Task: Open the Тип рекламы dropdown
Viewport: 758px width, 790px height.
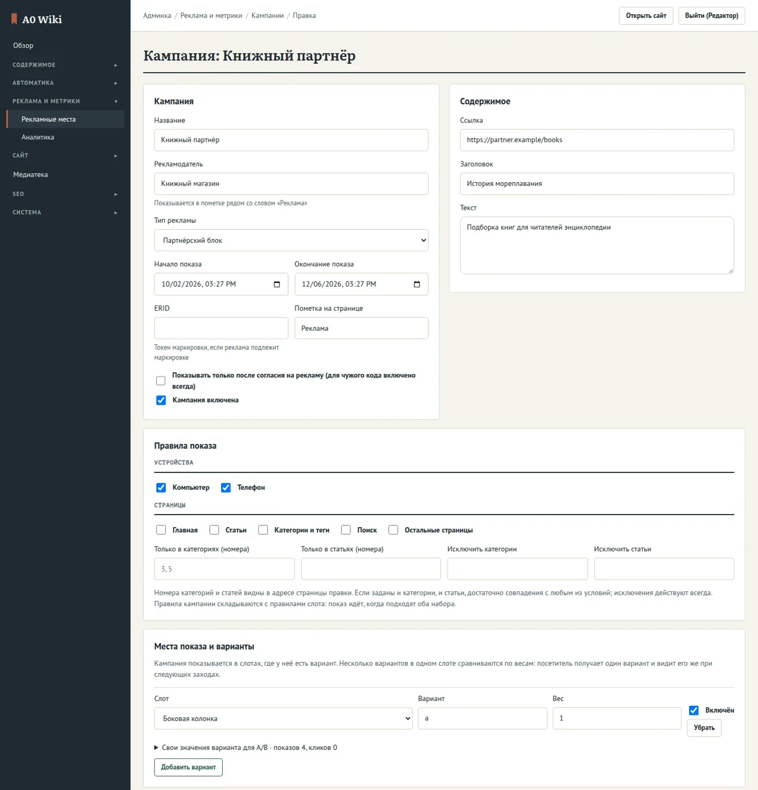Action: click(291, 240)
